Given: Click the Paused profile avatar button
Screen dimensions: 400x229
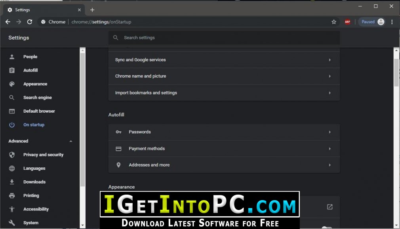Looking at the screenshot, I should pyautogui.click(x=373, y=22).
